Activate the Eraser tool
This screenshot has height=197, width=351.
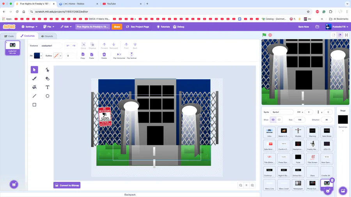pyautogui.click(x=47, y=78)
